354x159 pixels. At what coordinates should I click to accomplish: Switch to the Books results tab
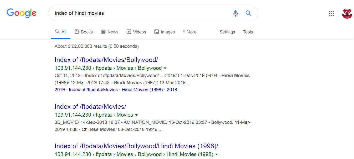coord(84,32)
